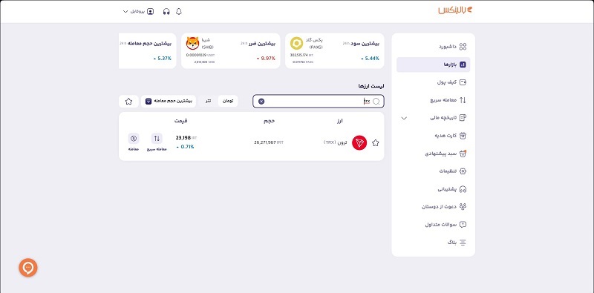Click the PAX Gold coin icon
594x293 pixels.
click(x=296, y=44)
